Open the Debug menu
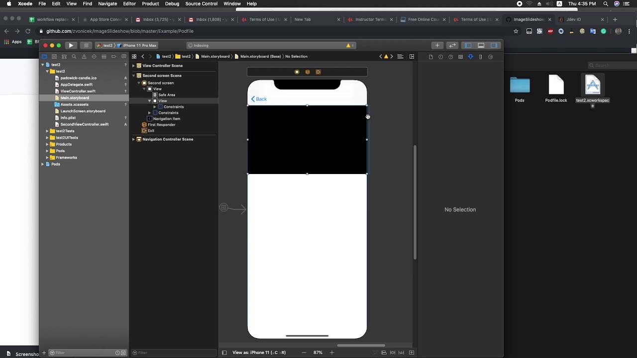 (172, 3)
